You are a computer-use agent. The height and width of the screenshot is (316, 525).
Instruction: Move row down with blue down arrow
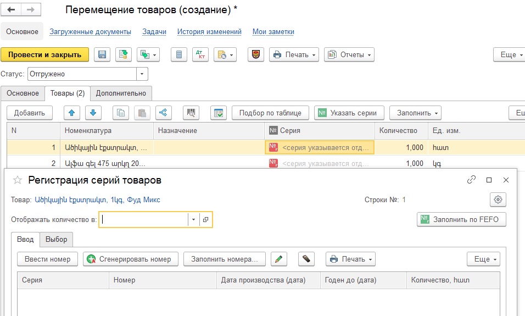(x=93, y=113)
